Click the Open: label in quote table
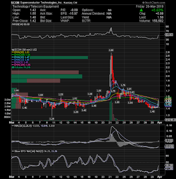The image size is (176, 179). [17, 10]
